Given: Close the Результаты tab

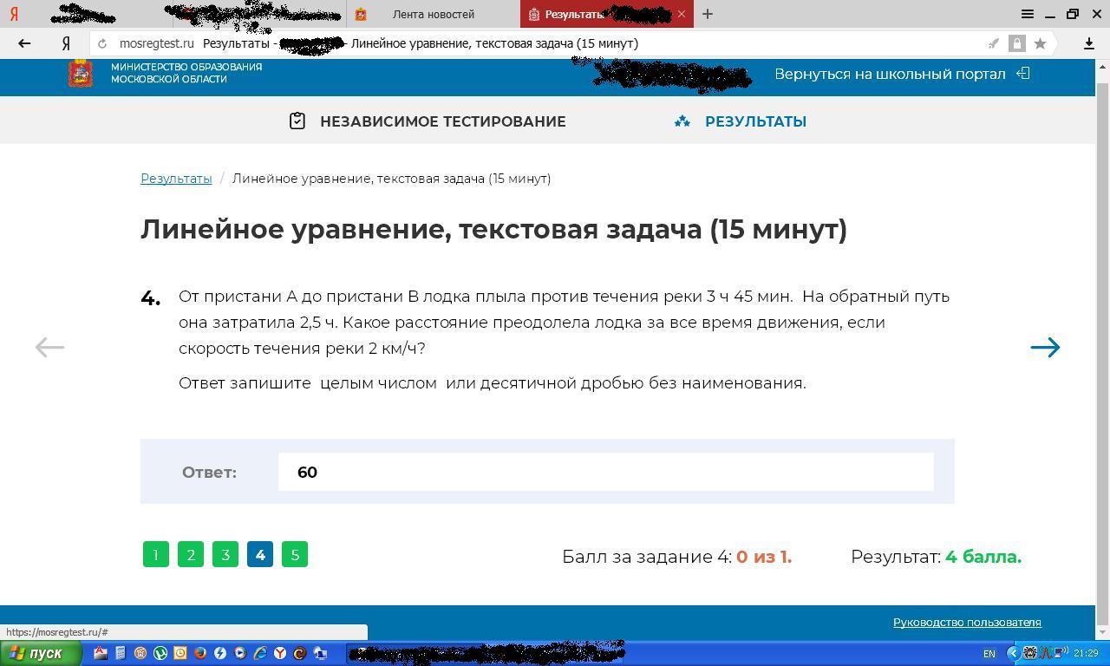Looking at the screenshot, I should [x=682, y=14].
